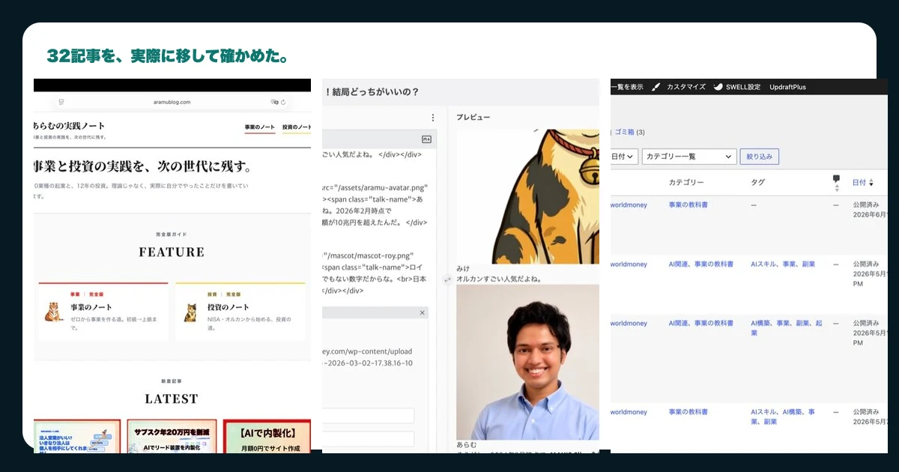Open the ゴミ箱 (3) filter link
Viewport: 899px width, 472px height.
[628, 132]
